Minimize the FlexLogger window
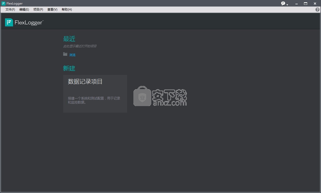 click(296, 4)
